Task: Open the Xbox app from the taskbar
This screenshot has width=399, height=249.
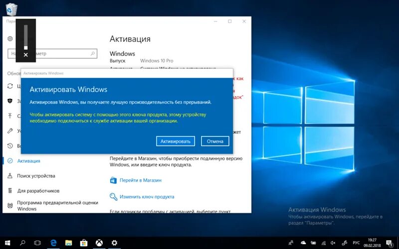Action: click(x=99, y=243)
